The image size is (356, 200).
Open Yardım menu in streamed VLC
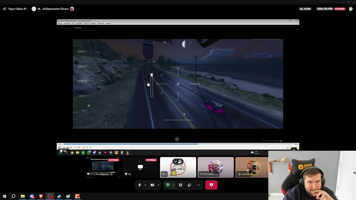pos(108,24)
